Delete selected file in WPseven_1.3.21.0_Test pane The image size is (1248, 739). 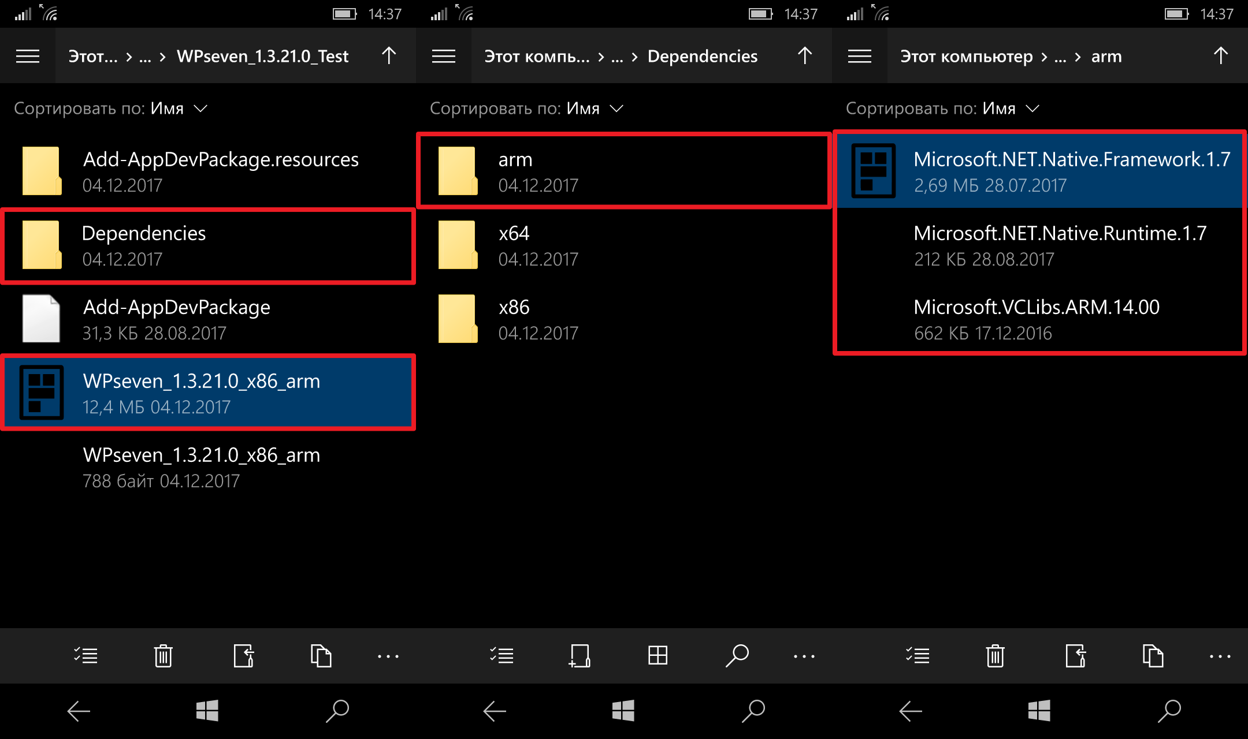(163, 656)
